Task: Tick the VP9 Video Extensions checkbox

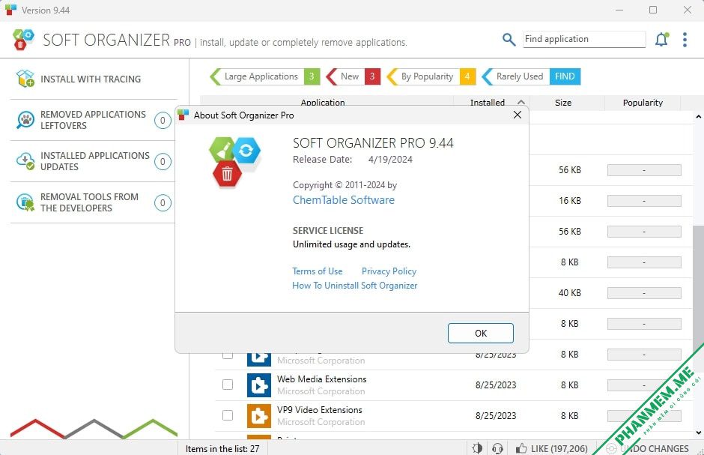Action: [x=228, y=415]
